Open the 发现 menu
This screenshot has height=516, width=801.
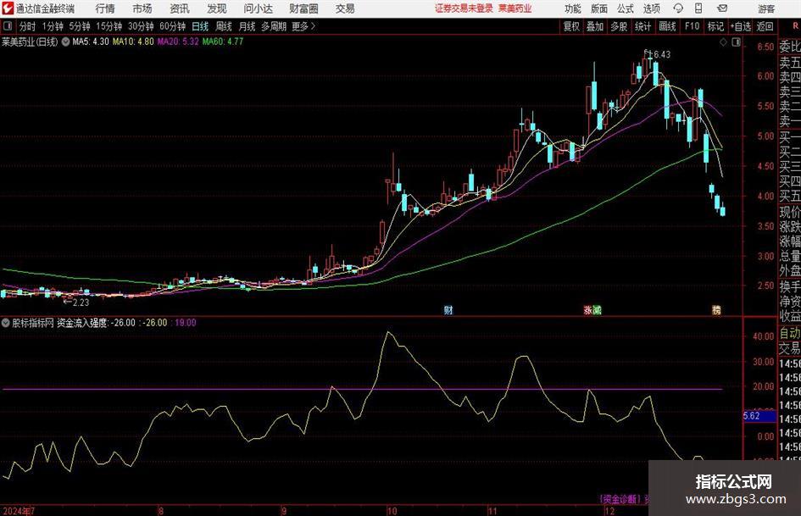(217, 8)
